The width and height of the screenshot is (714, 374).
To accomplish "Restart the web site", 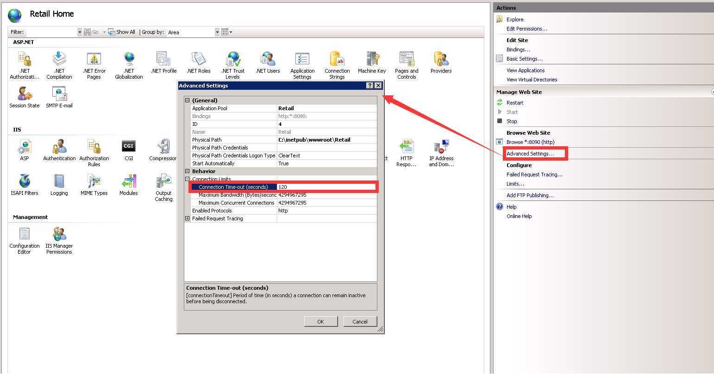I will click(x=515, y=103).
